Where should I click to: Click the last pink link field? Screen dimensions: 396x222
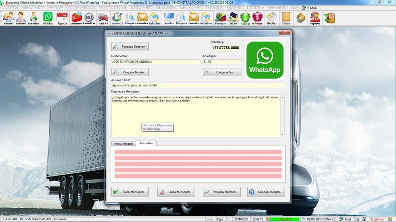pos(198,176)
